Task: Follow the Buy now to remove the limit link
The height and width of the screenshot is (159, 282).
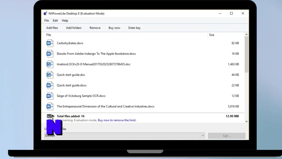Action: point(117,120)
